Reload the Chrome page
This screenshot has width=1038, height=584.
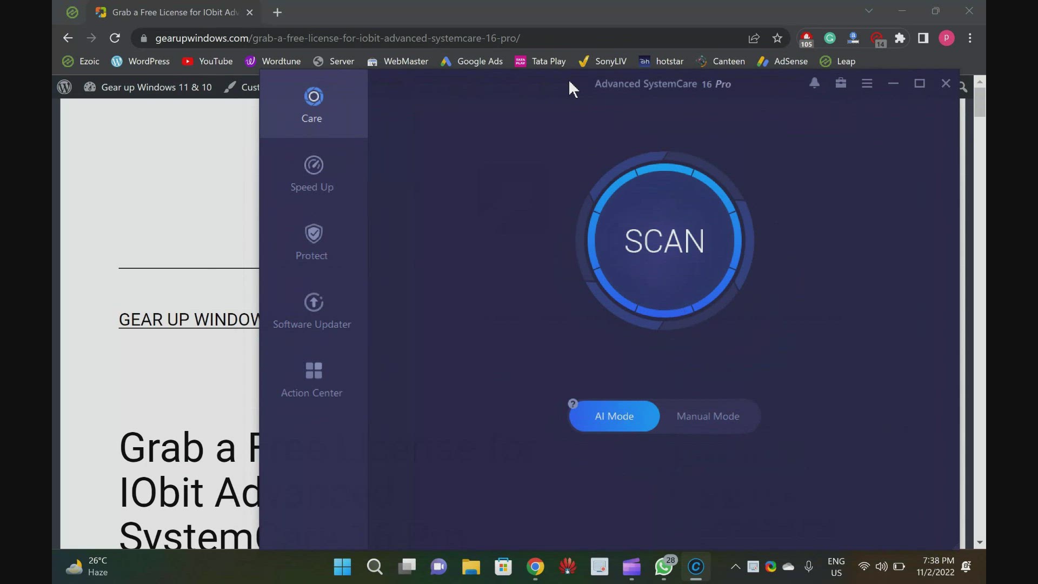(x=115, y=38)
